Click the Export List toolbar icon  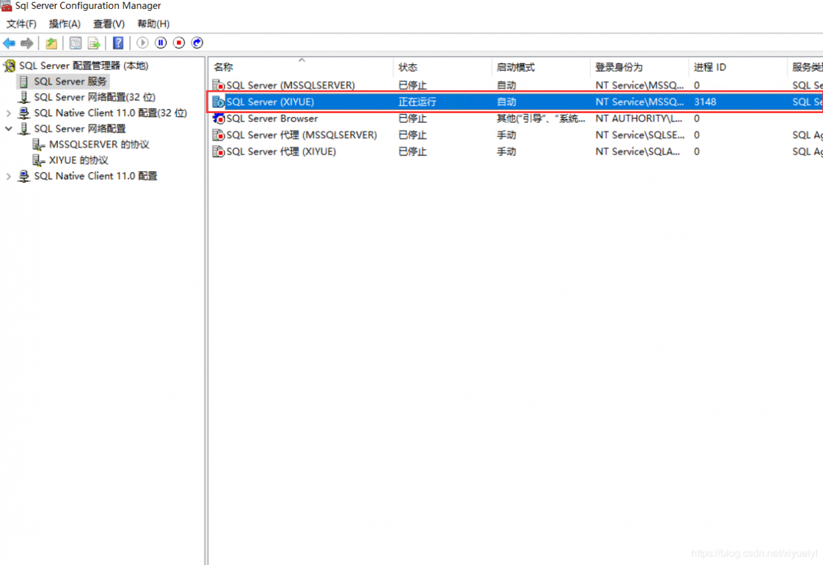coord(94,43)
